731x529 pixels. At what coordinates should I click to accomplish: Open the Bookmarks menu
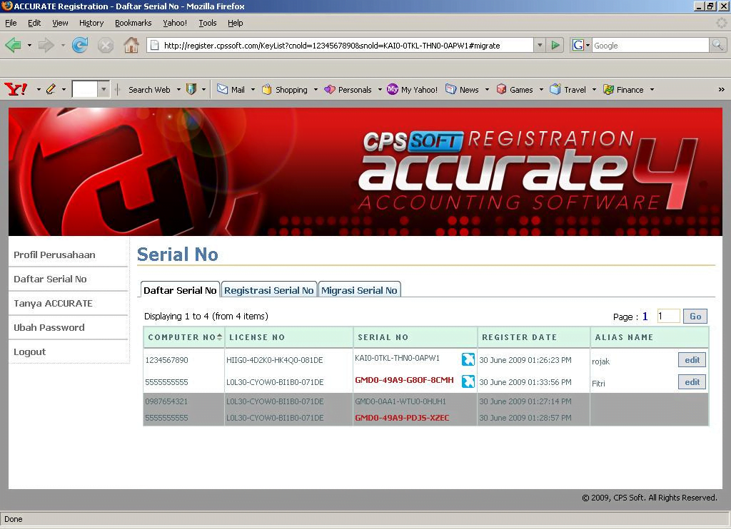click(x=133, y=23)
